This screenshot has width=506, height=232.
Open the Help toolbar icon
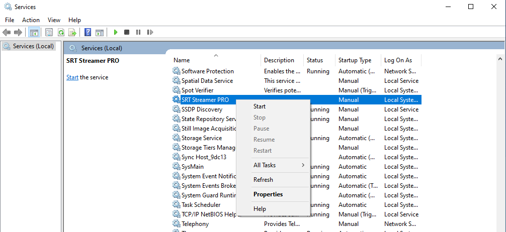click(x=88, y=32)
